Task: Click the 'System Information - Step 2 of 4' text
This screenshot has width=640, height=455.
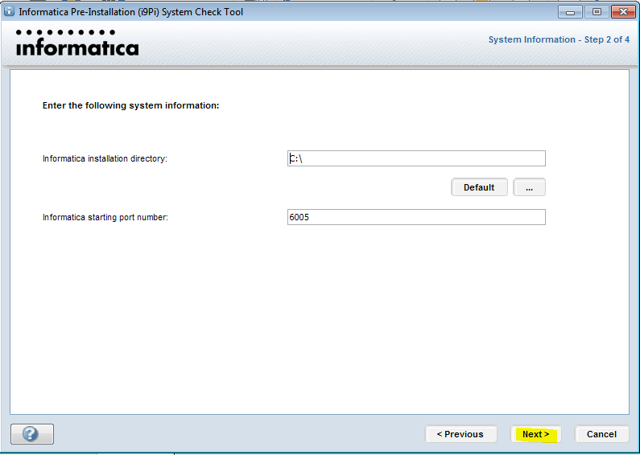Action: pyautogui.click(x=559, y=39)
